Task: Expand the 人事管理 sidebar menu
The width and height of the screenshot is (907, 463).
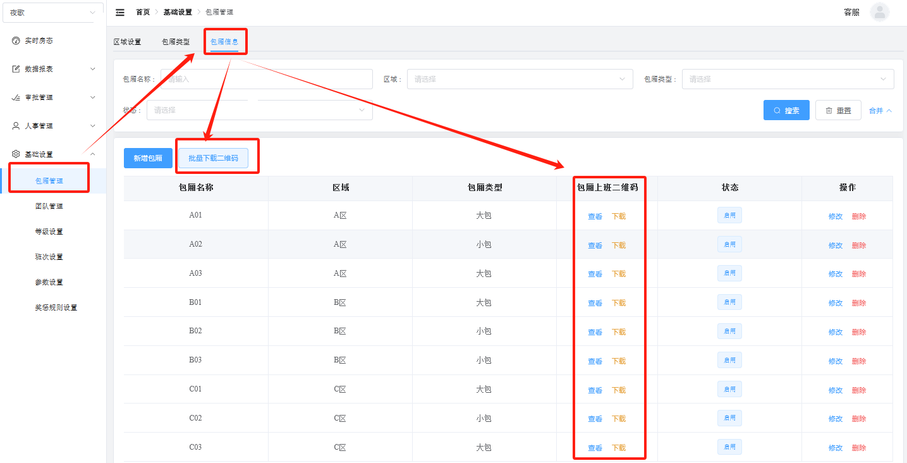Action: point(53,126)
